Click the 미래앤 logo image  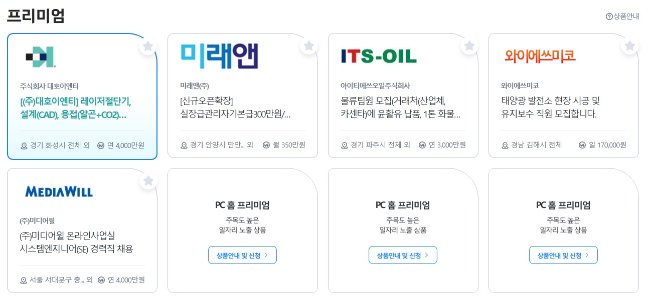point(219,56)
